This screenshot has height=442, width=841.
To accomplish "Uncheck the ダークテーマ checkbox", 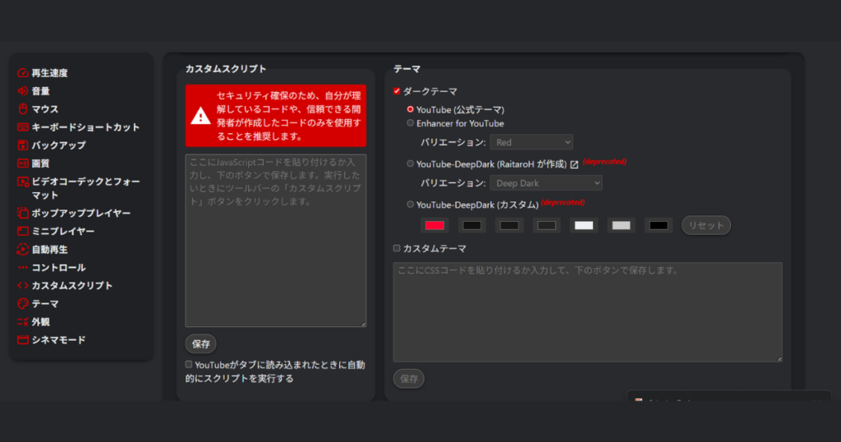I will 398,91.
